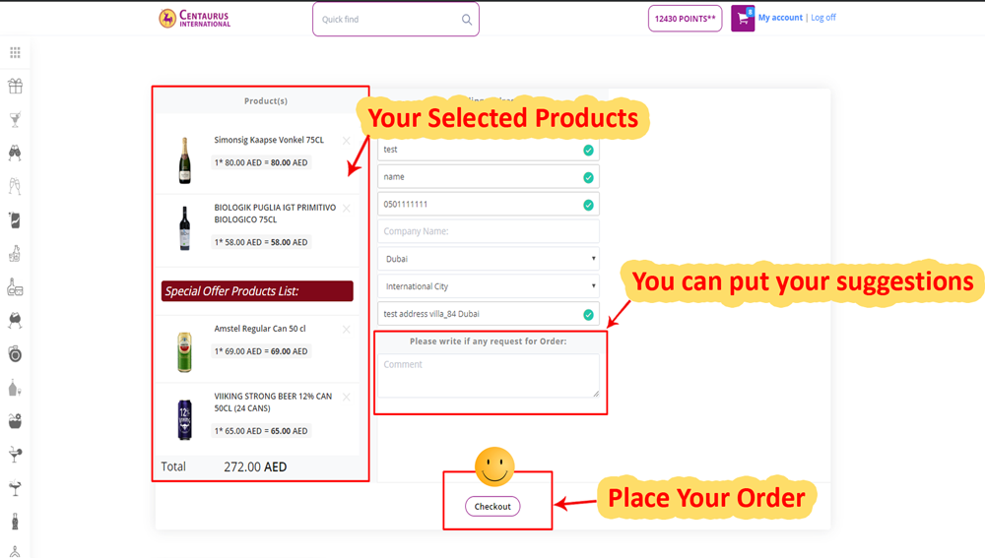Remove Simonsig Kaapse Vonkel from cart
The image size is (985, 558).
tap(346, 141)
